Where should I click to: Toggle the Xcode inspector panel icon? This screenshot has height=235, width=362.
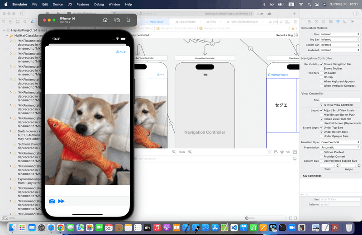click(356, 14)
